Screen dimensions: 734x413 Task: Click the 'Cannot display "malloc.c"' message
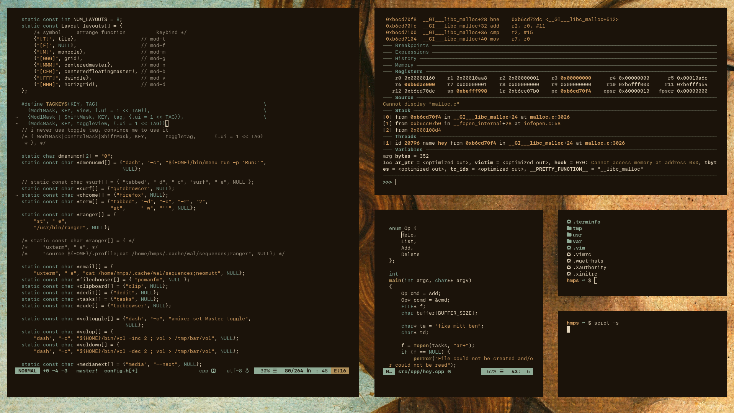[421, 104]
